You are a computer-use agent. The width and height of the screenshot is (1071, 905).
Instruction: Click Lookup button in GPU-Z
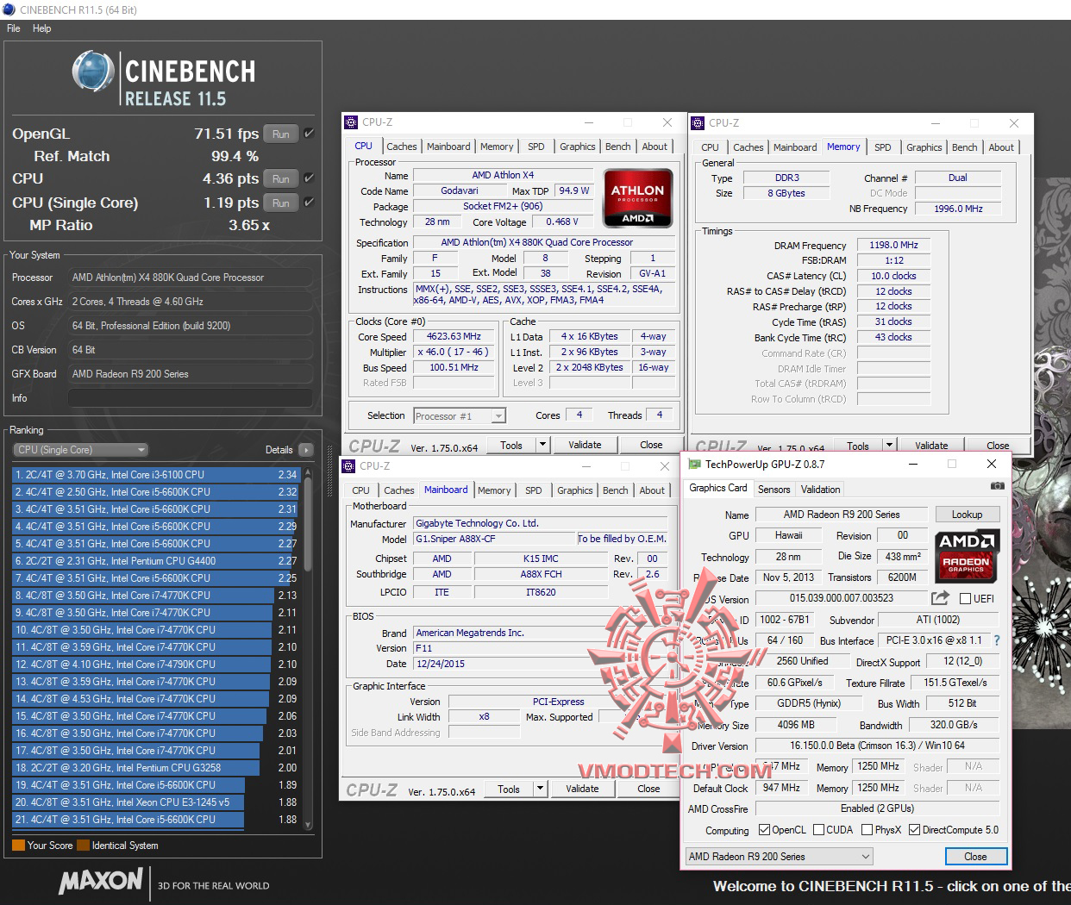968,515
